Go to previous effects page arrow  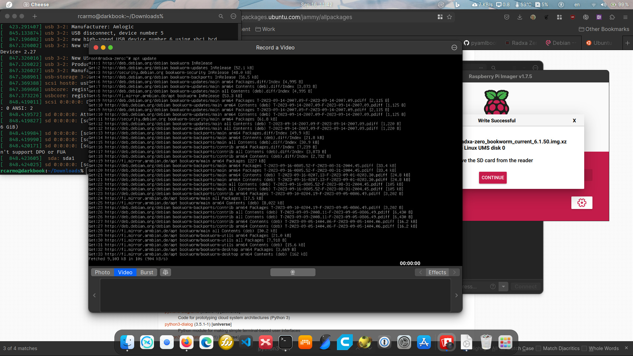[x=420, y=272]
